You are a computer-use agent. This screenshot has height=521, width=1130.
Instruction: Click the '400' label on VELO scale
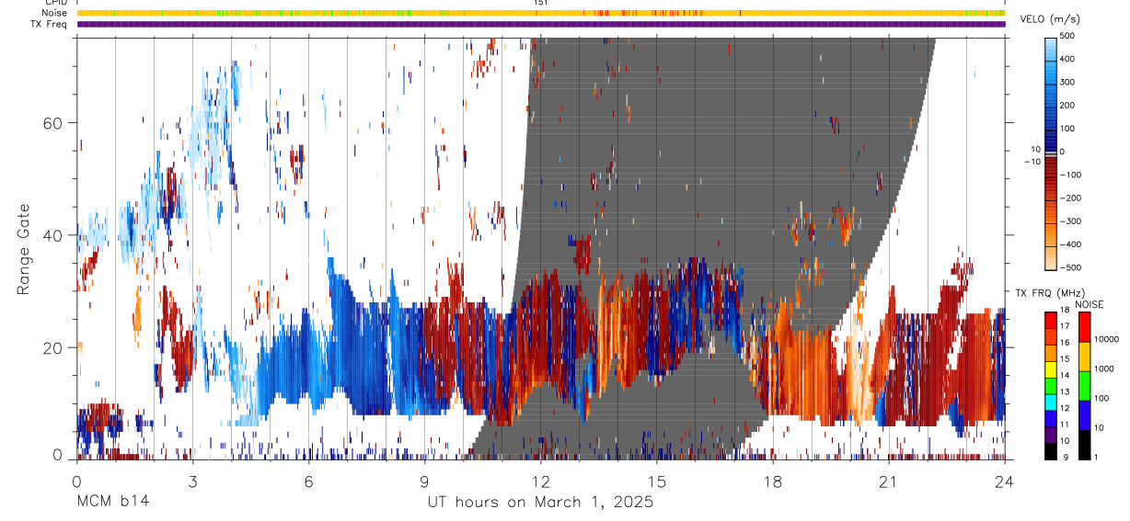click(x=1067, y=58)
